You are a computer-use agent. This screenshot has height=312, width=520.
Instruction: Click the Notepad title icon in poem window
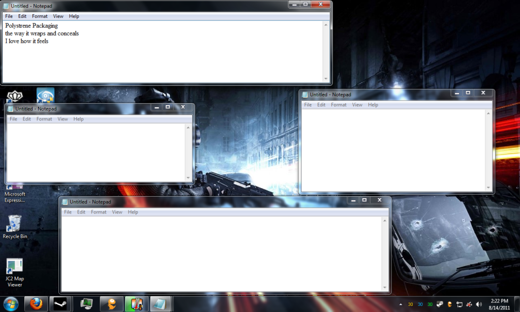point(6,6)
